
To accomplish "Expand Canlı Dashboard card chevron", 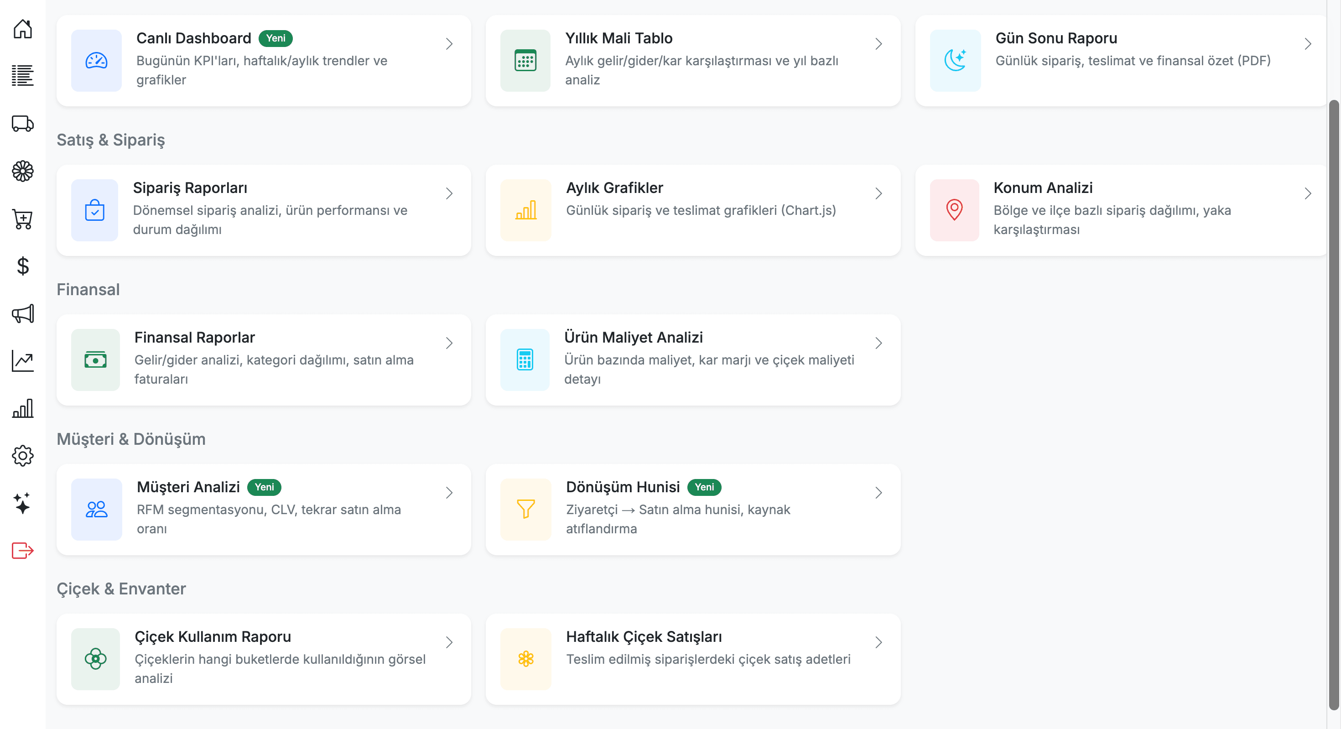I will pos(449,44).
